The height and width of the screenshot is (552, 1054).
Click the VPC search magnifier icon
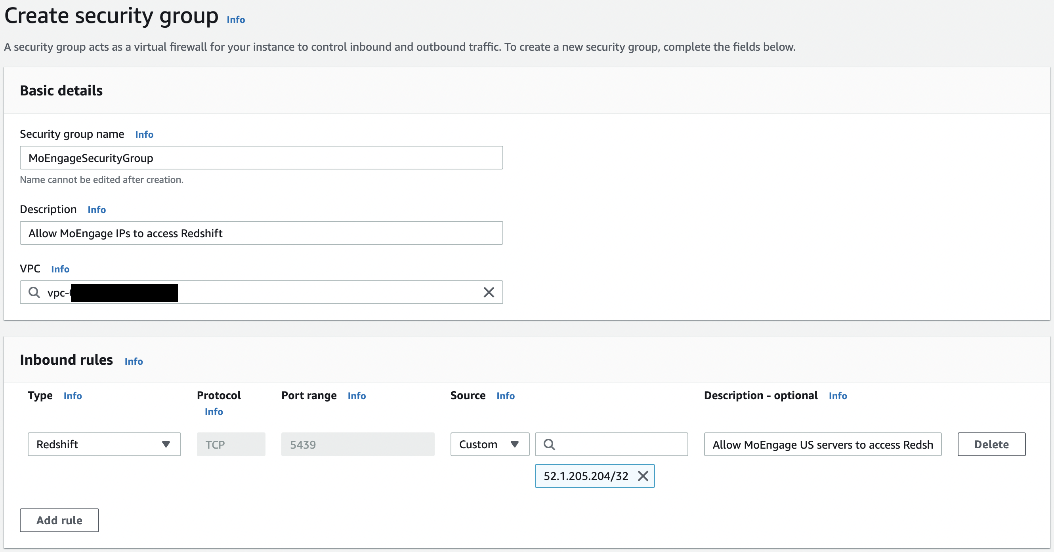click(34, 292)
